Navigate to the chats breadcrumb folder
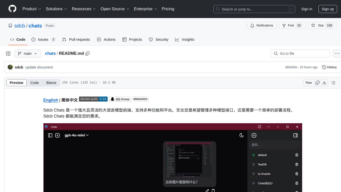This screenshot has width=341, height=192. coord(50,53)
